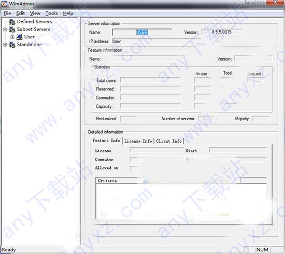Click the WlmAdmin title bar icon
The image size is (285, 254).
pyautogui.click(x=4, y=4)
